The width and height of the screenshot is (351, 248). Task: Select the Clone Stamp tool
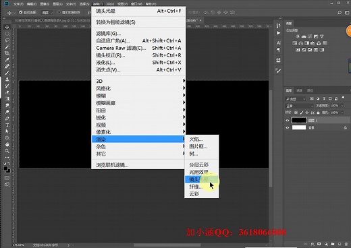coord(7,80)
